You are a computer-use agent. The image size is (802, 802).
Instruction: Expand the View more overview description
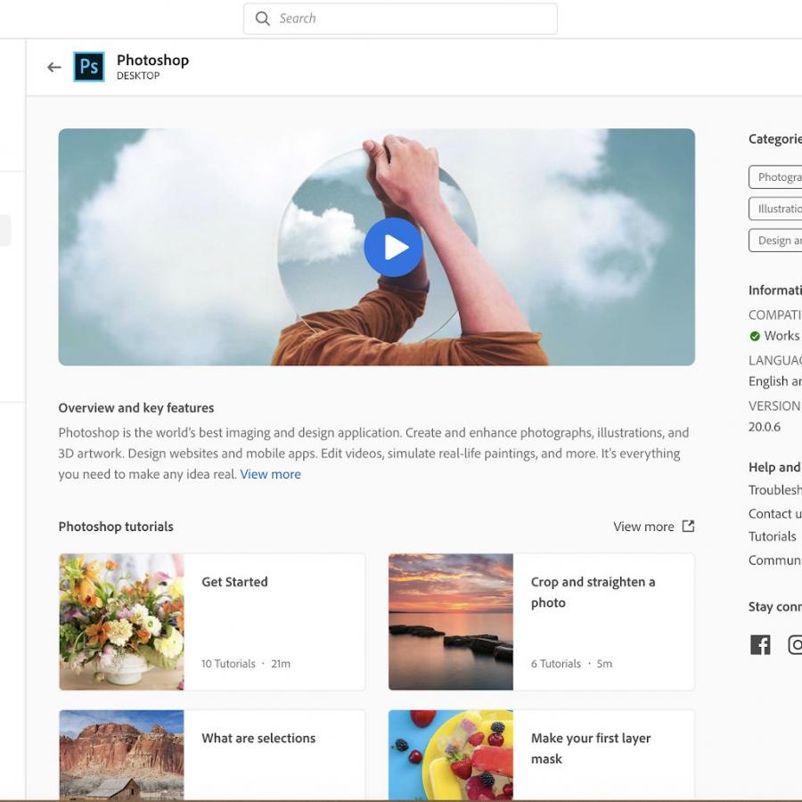pos(270,473)
